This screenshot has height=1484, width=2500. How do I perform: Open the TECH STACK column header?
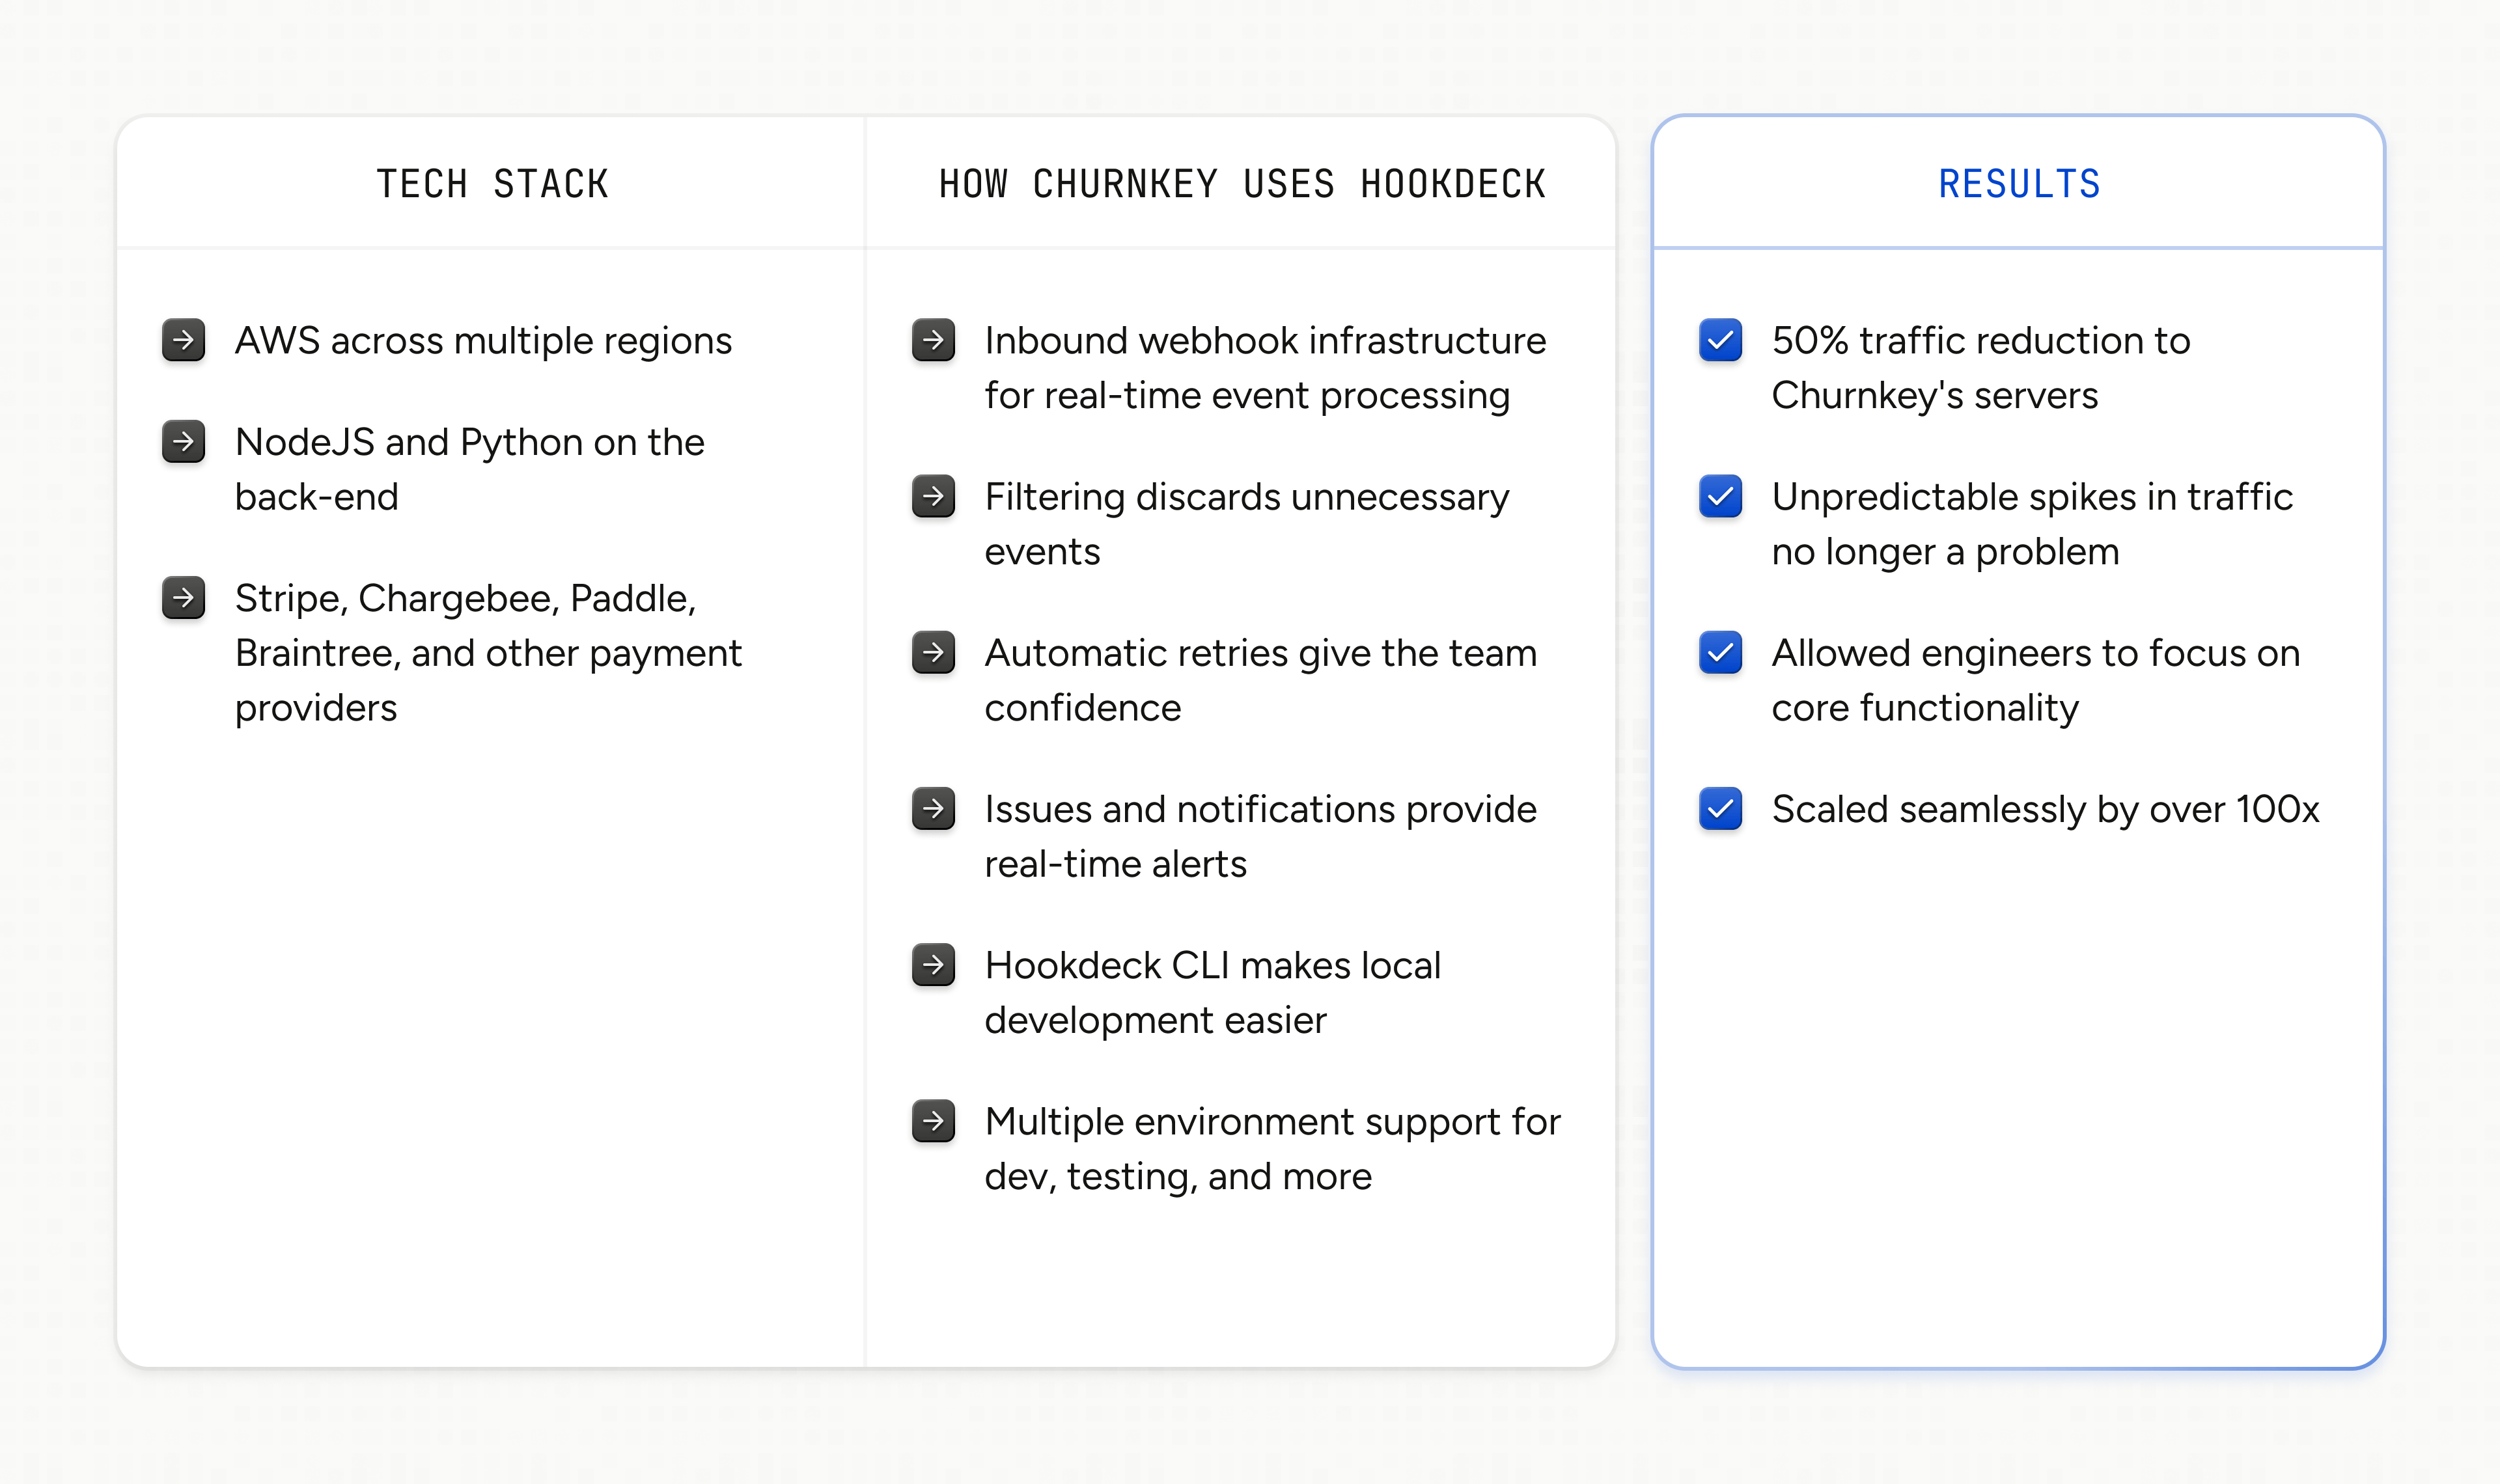click(x=493, y=183)
